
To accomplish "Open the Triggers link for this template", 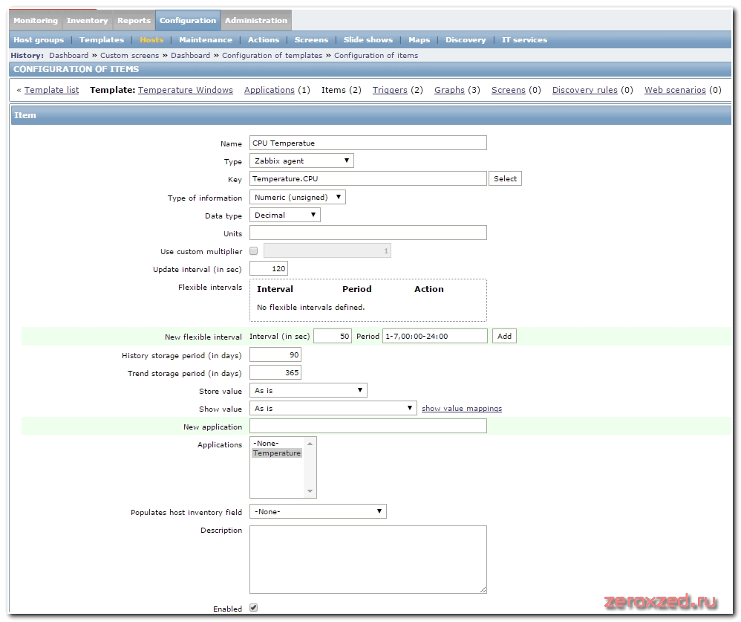I will click(x=390, y=90).
